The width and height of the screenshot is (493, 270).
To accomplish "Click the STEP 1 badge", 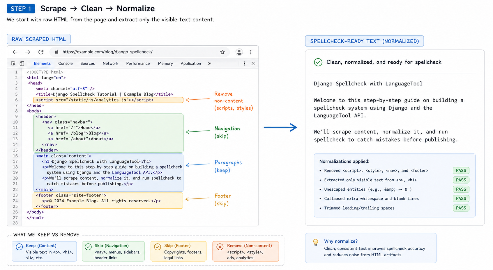I will click(21, 9).
